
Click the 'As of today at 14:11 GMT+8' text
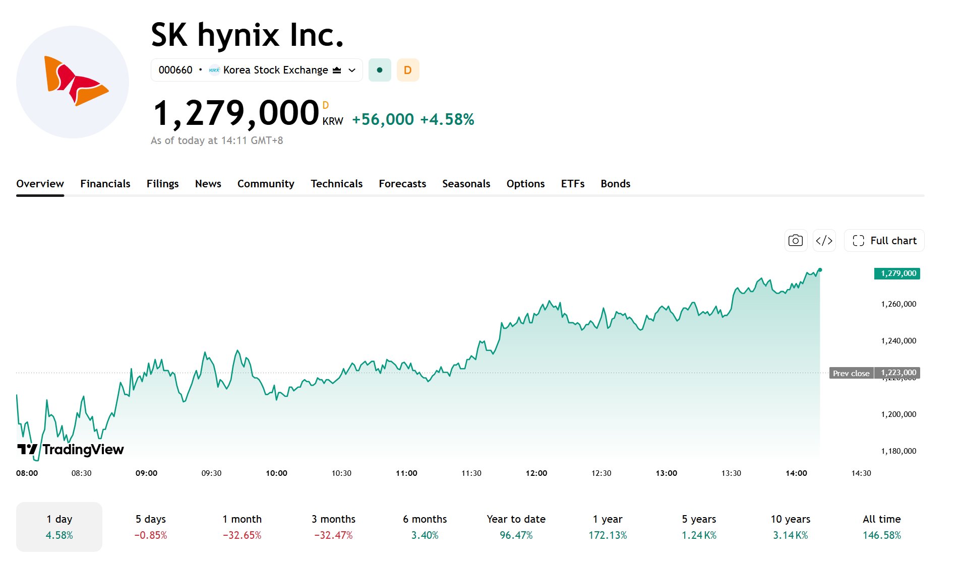217,140
